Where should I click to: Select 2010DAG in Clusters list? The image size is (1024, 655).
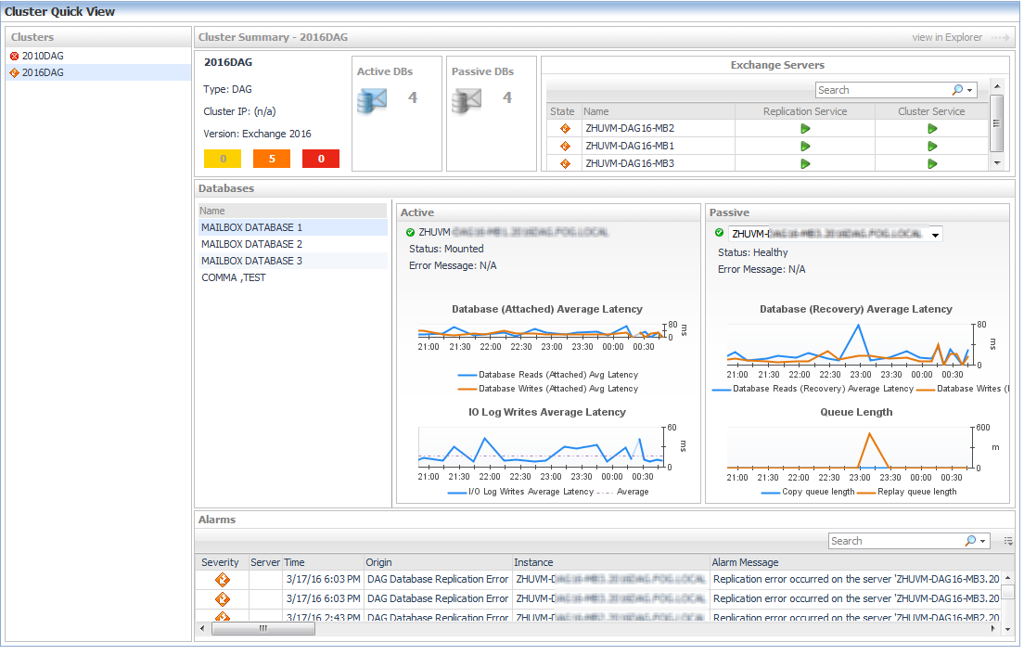point(43,57)
